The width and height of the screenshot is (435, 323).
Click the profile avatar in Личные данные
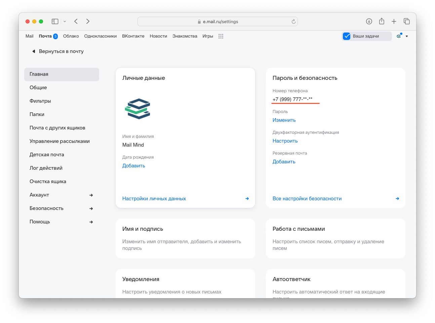pos(137,109)
